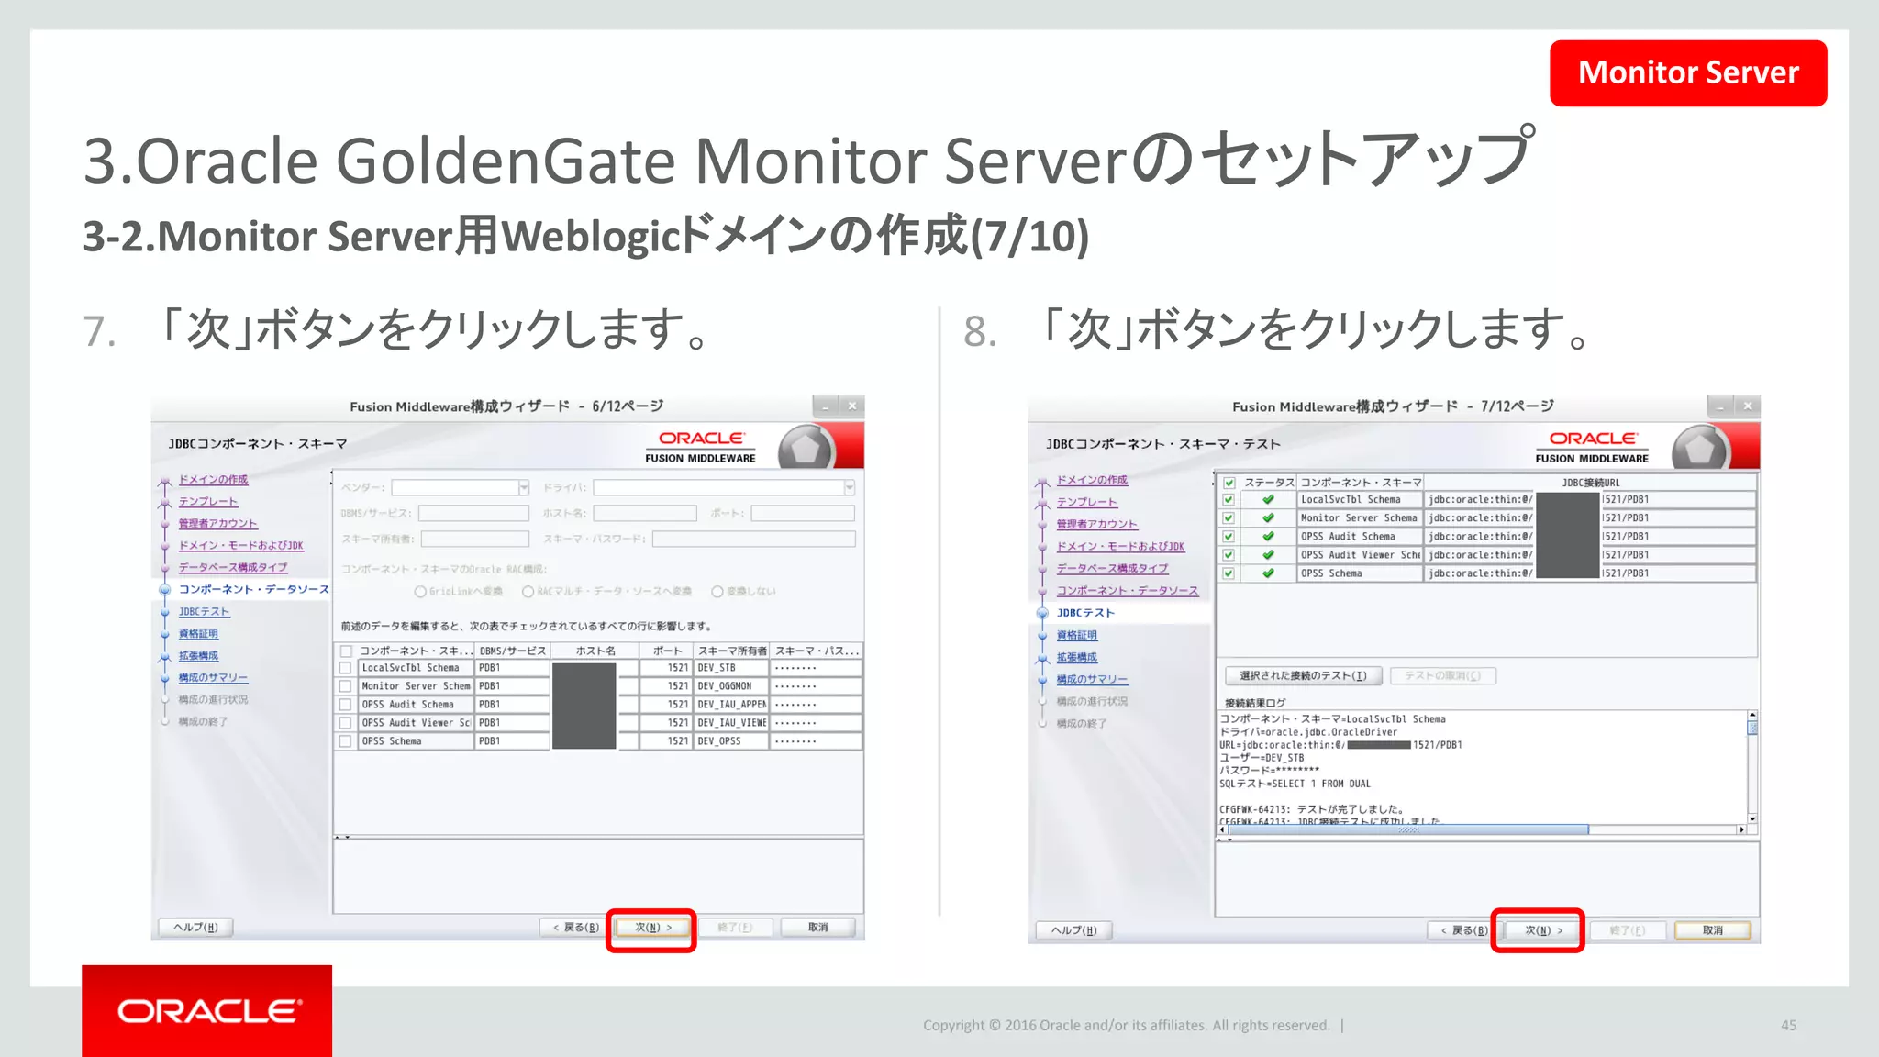
Task: Click the 次(N) button in the right wizard
Action: point(1542,930)
